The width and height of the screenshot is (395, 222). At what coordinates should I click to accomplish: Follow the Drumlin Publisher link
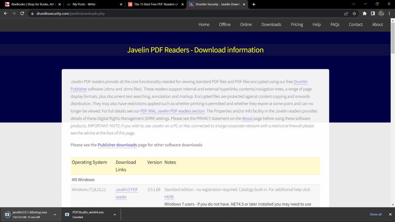click(300, 81)
